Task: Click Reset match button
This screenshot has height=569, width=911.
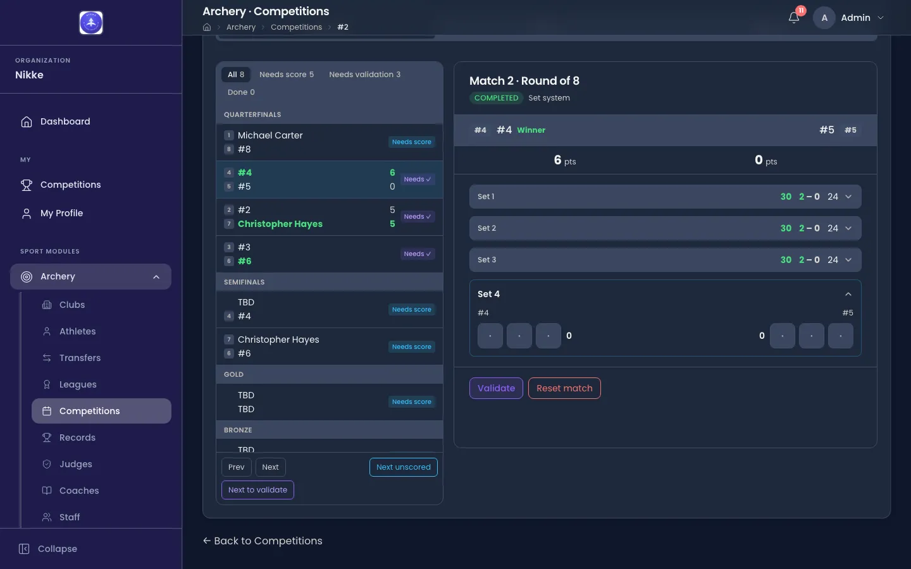Action: [x=564, y=388]
